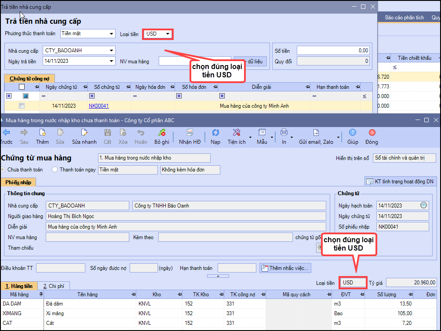Open Nhận HĐ invoice receipt tool
This screenshot has height=331, width=441.
point(190,133)
